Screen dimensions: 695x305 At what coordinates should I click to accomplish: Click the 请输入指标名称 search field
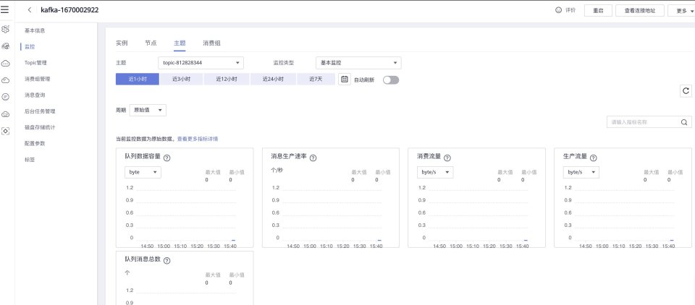point(641,123)
